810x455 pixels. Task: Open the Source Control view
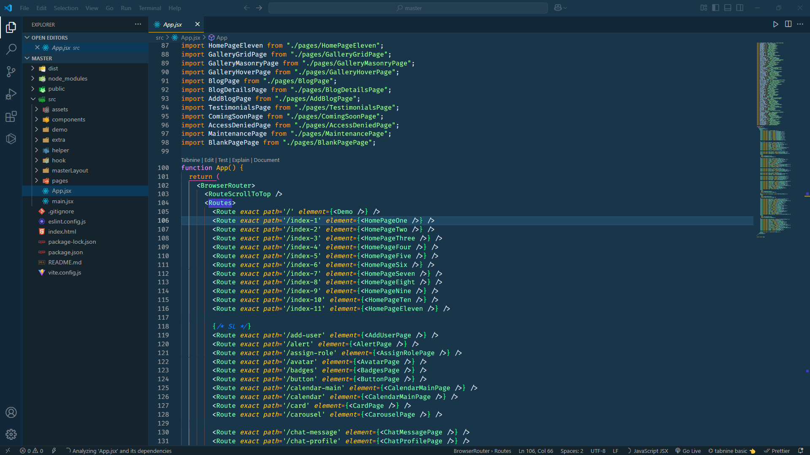[11, 72]
